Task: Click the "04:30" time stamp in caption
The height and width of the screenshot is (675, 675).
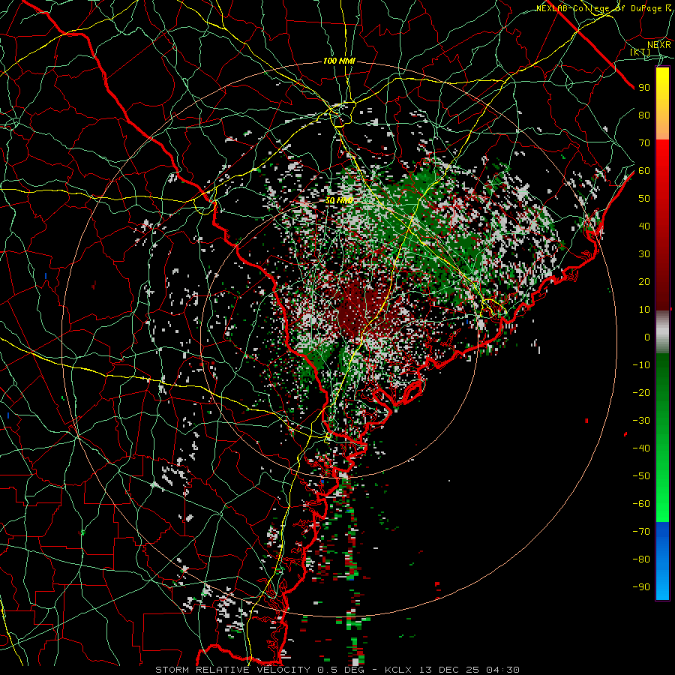Action: (x=502, y=670)
